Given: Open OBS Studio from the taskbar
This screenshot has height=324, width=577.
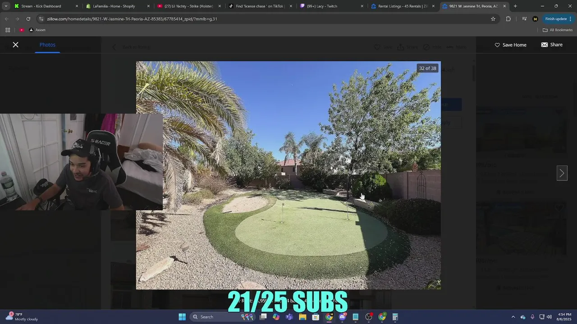Looking at the screenshot, I should (x=369, y=317).
